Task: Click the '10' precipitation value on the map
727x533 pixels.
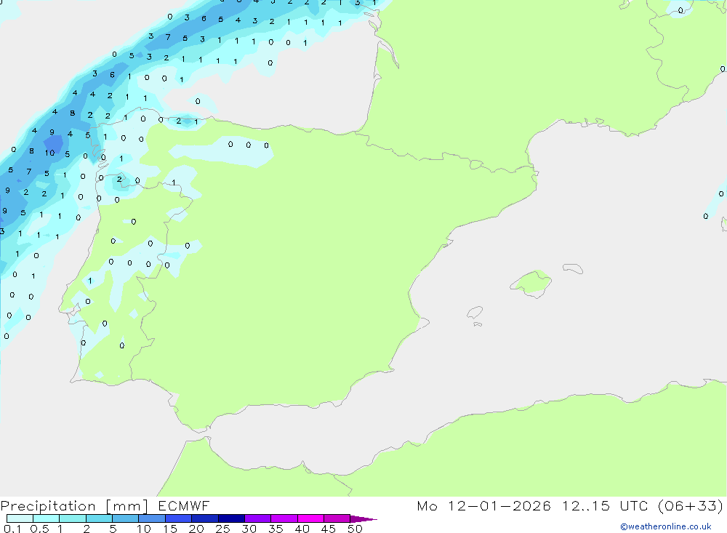Action: [49, 153]
